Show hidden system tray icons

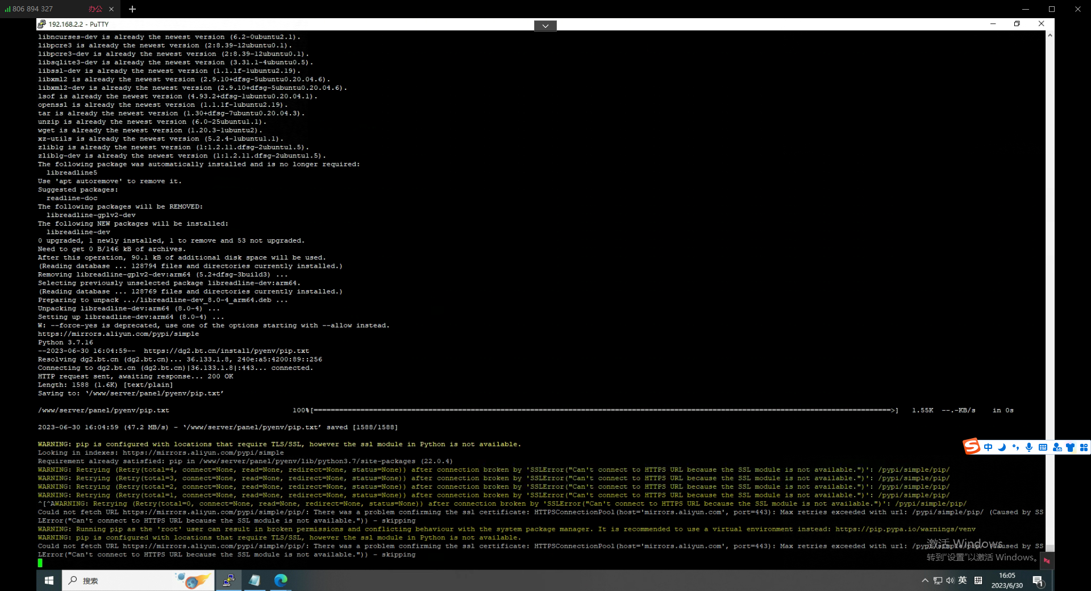coord(925,580)
